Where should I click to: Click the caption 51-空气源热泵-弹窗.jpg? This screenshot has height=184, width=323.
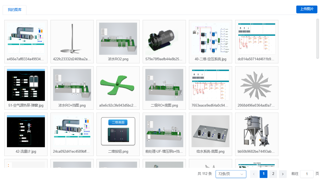click(x=26, y=105)
